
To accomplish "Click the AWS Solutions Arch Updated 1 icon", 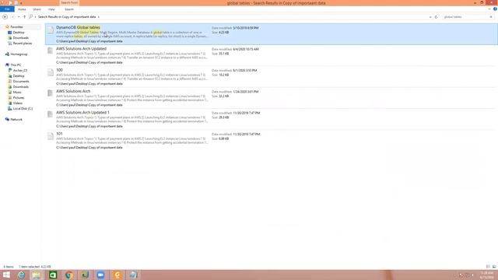I will 50,114.
